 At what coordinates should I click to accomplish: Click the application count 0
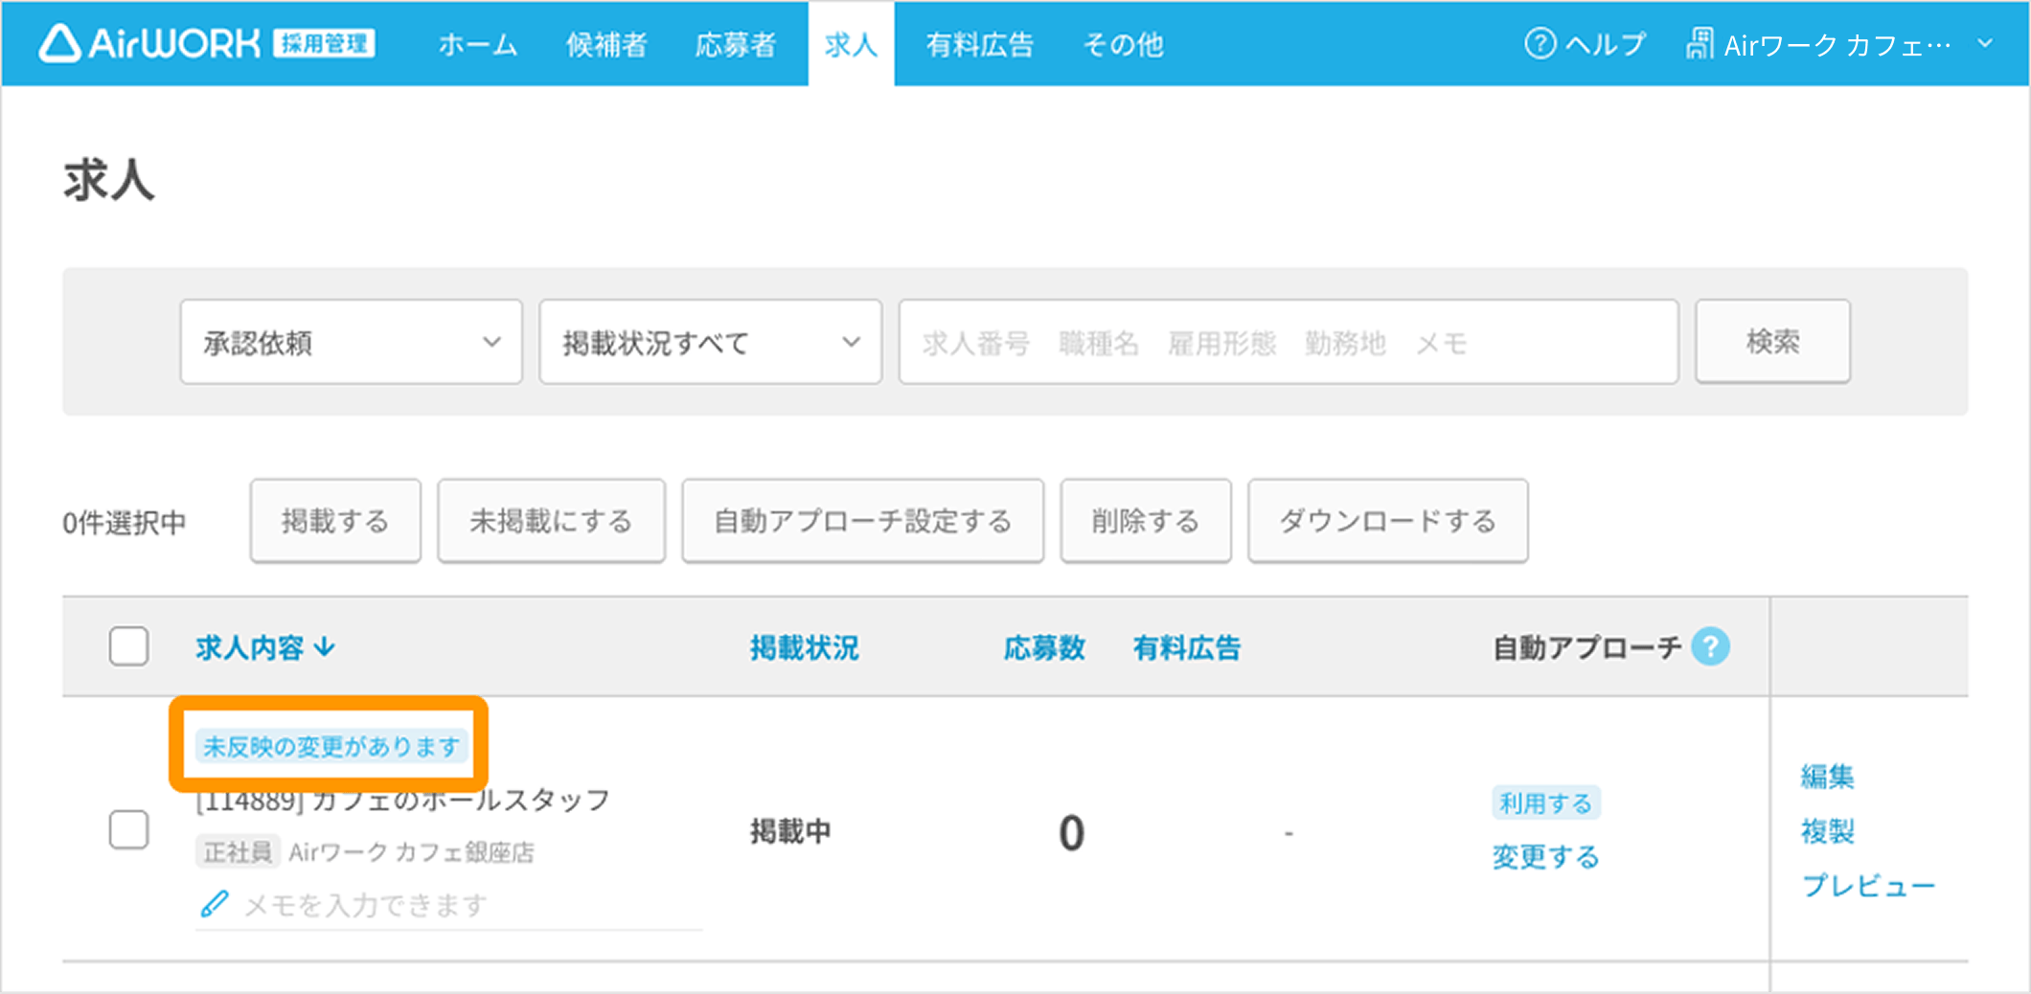click(x=1071, y=832)
